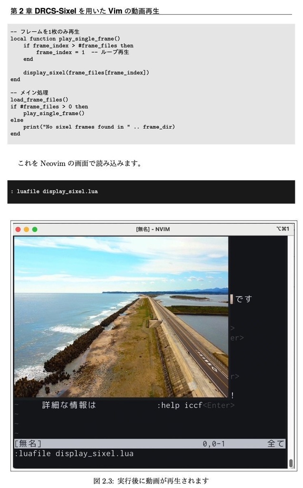Click the ':luafile display_sixel.lua' command line in NVIM
The image size is (303, 488).
click(74, 454)
